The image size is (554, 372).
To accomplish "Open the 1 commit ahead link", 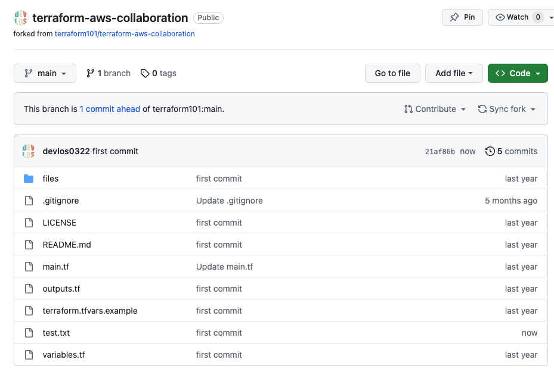I will pos(110,109).
